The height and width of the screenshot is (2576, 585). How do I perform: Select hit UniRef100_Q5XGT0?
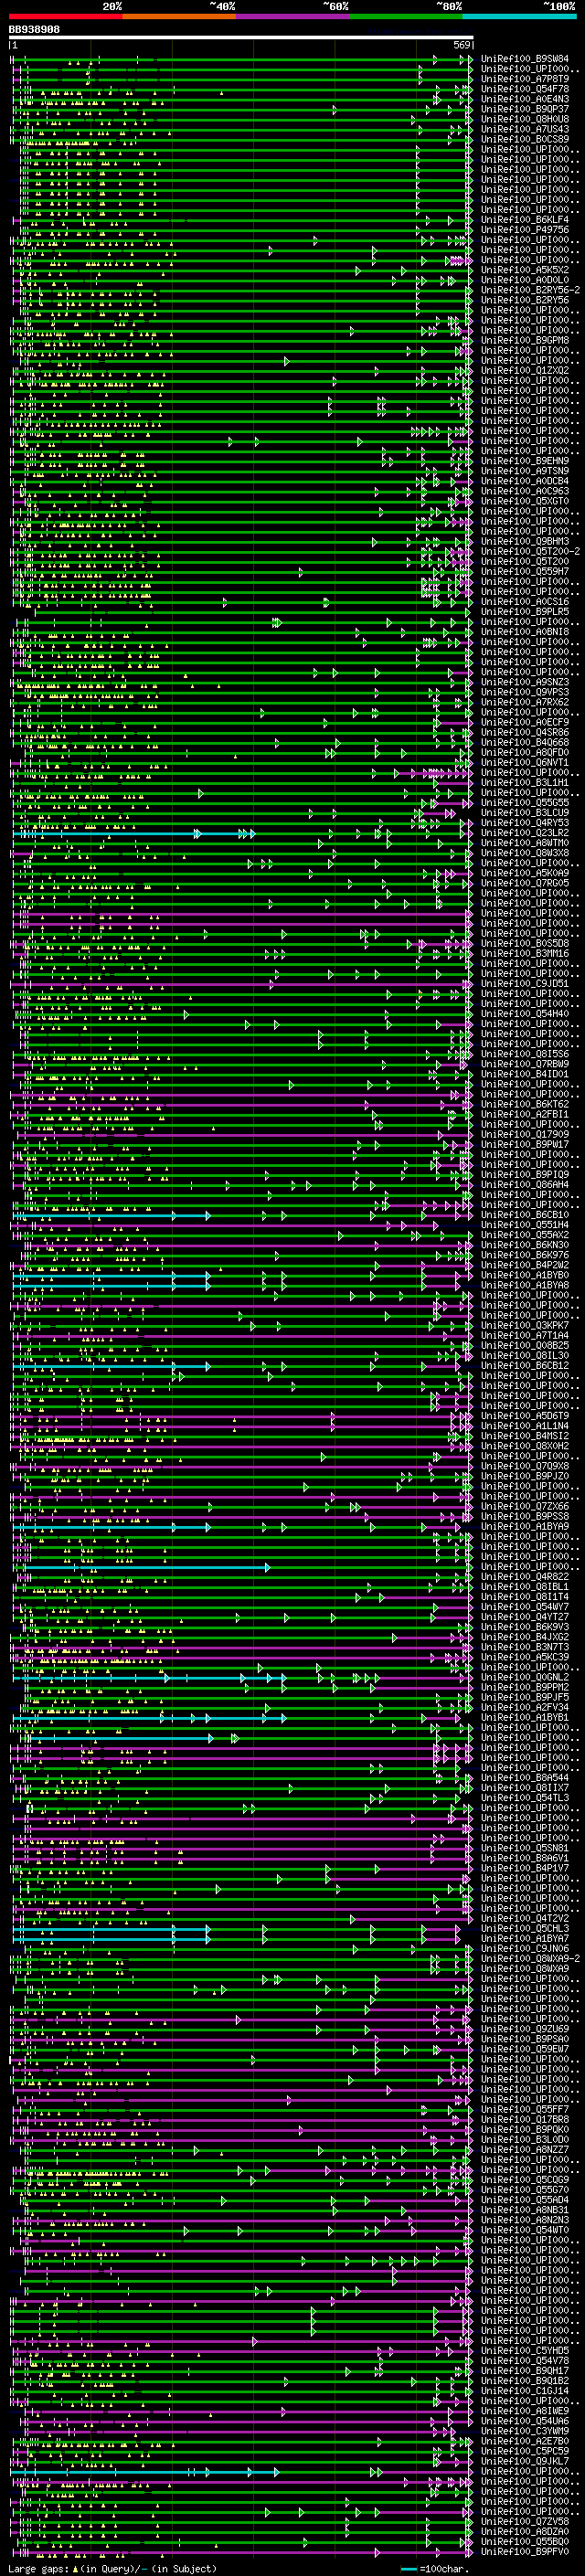pos(524,501)
